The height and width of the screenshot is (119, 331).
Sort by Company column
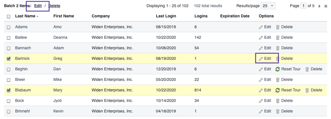pyautogui.click(x=101, y=16)
